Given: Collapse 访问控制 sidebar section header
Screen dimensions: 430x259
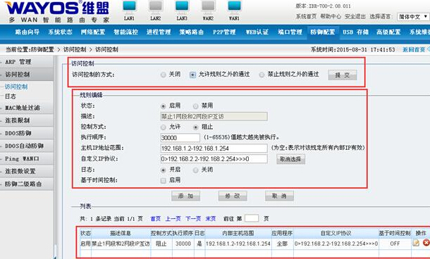Looking at the screenshot, I should (27, 75).
